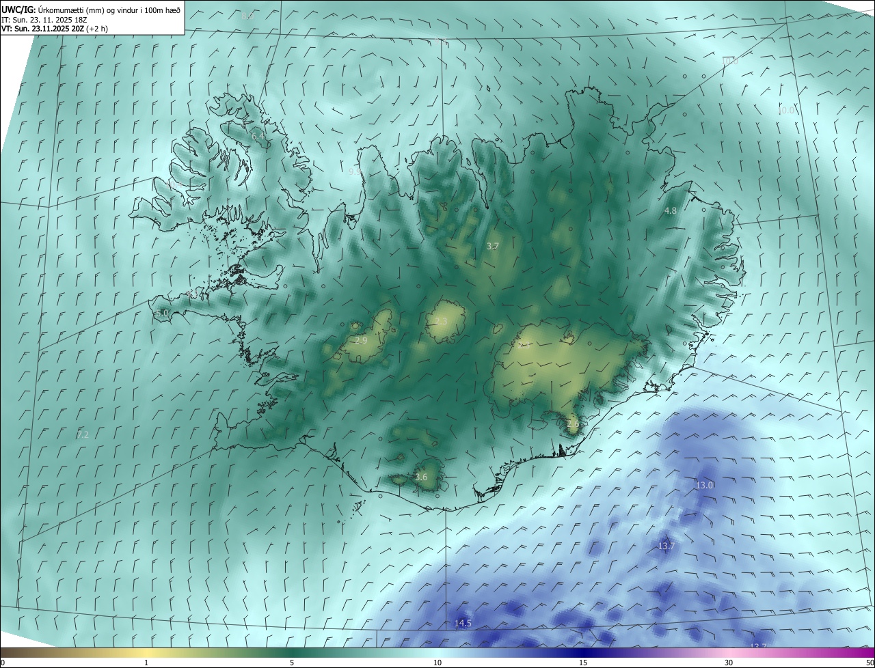Click the 2.3 value label
The height and width of the screenshot is (668, 875).
point(441,322)
